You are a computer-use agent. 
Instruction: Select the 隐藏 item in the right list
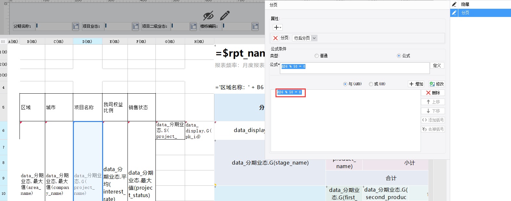[x=480, y=4]
